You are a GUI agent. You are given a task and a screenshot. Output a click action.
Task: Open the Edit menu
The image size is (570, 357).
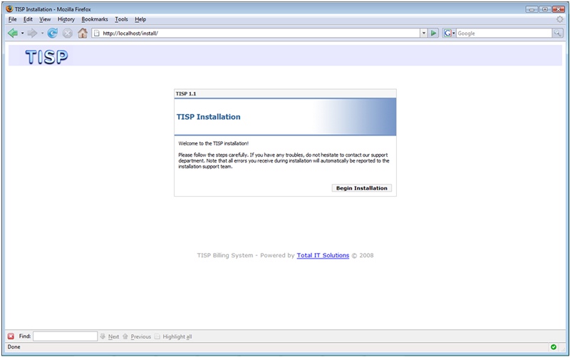28,19
